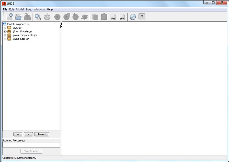Expand the J2K.jar tree node
This screenshot has height=162, width=229.
(5, 28)
